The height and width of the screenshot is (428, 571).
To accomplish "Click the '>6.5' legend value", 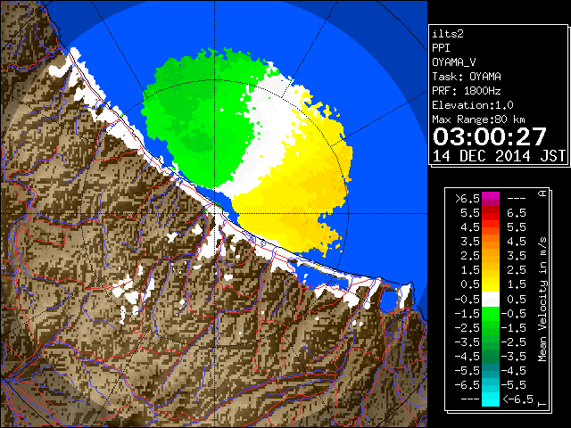I will click(467, 199).
